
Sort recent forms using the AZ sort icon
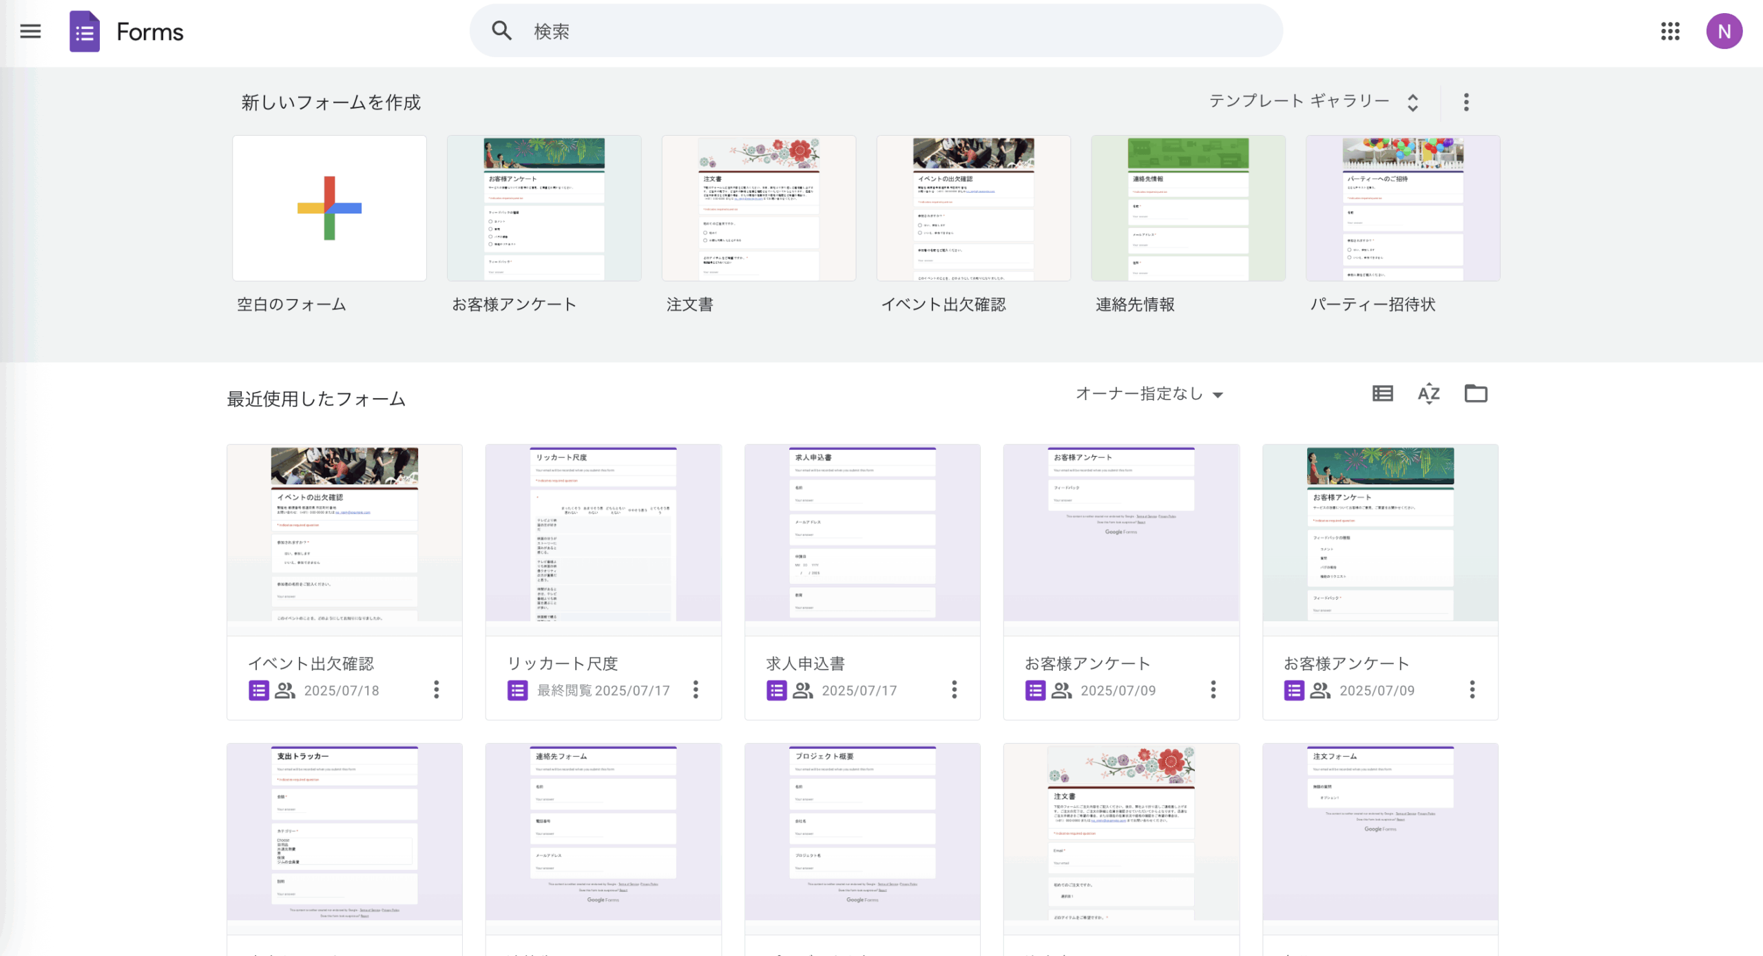[1428, 393]
